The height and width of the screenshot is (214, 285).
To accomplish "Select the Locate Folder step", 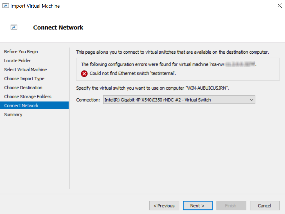I will tap(17, 61).
